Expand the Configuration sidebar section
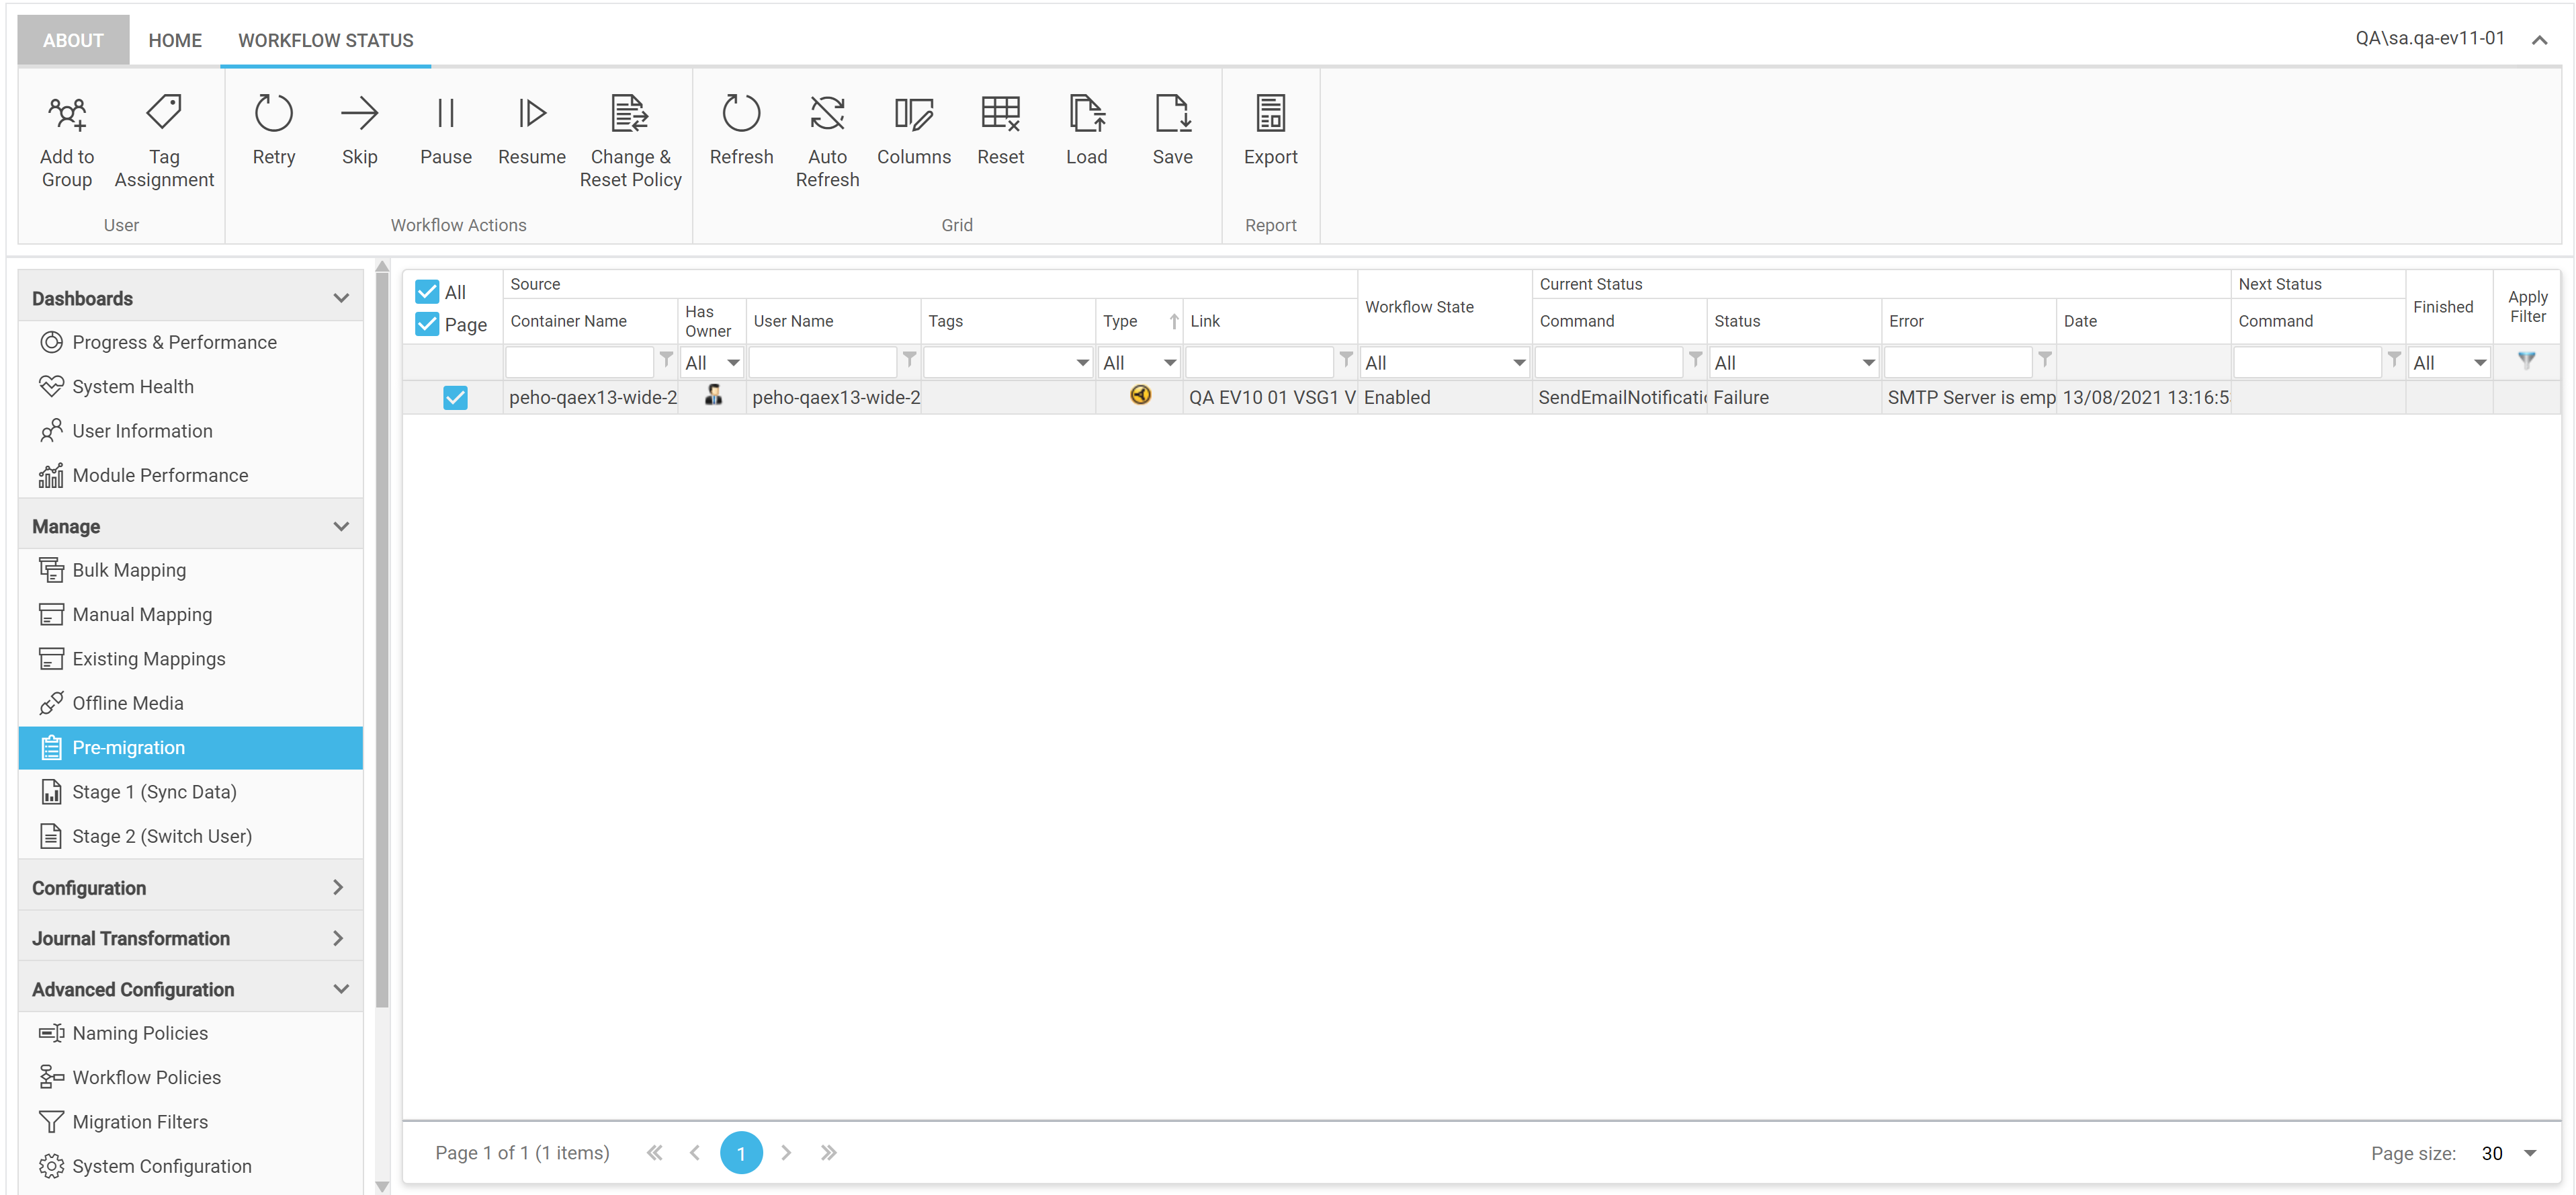Screen dimensions: 2576x1195 click(x=190, y=887)
